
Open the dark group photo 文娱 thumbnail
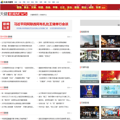point(90,112)
